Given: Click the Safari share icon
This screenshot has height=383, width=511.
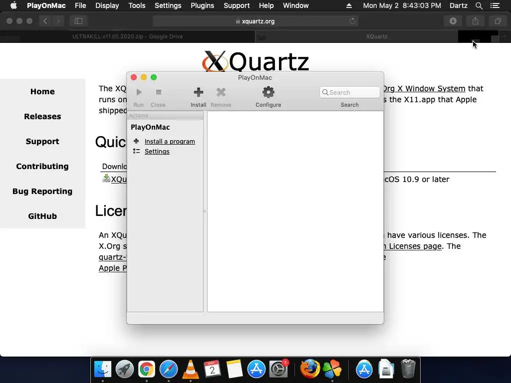Looking at the screenshot, I should tap(476, 21).
